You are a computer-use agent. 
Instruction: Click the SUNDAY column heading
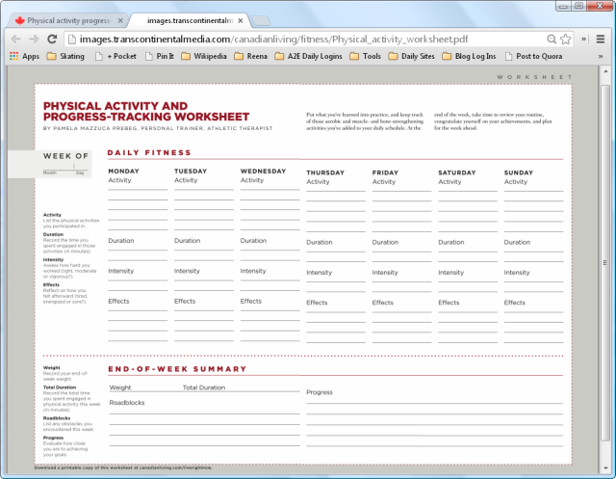click(x=519, y=173)
